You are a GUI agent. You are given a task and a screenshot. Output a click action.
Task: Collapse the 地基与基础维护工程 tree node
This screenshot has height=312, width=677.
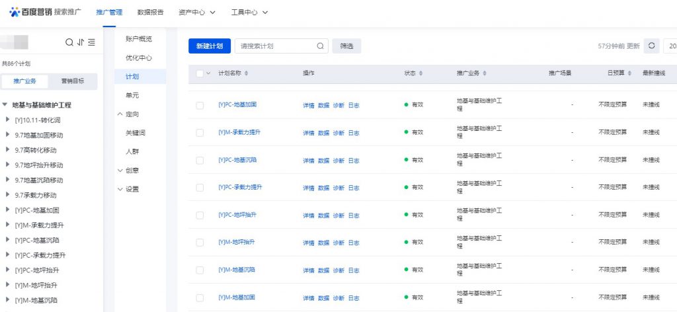5,104
